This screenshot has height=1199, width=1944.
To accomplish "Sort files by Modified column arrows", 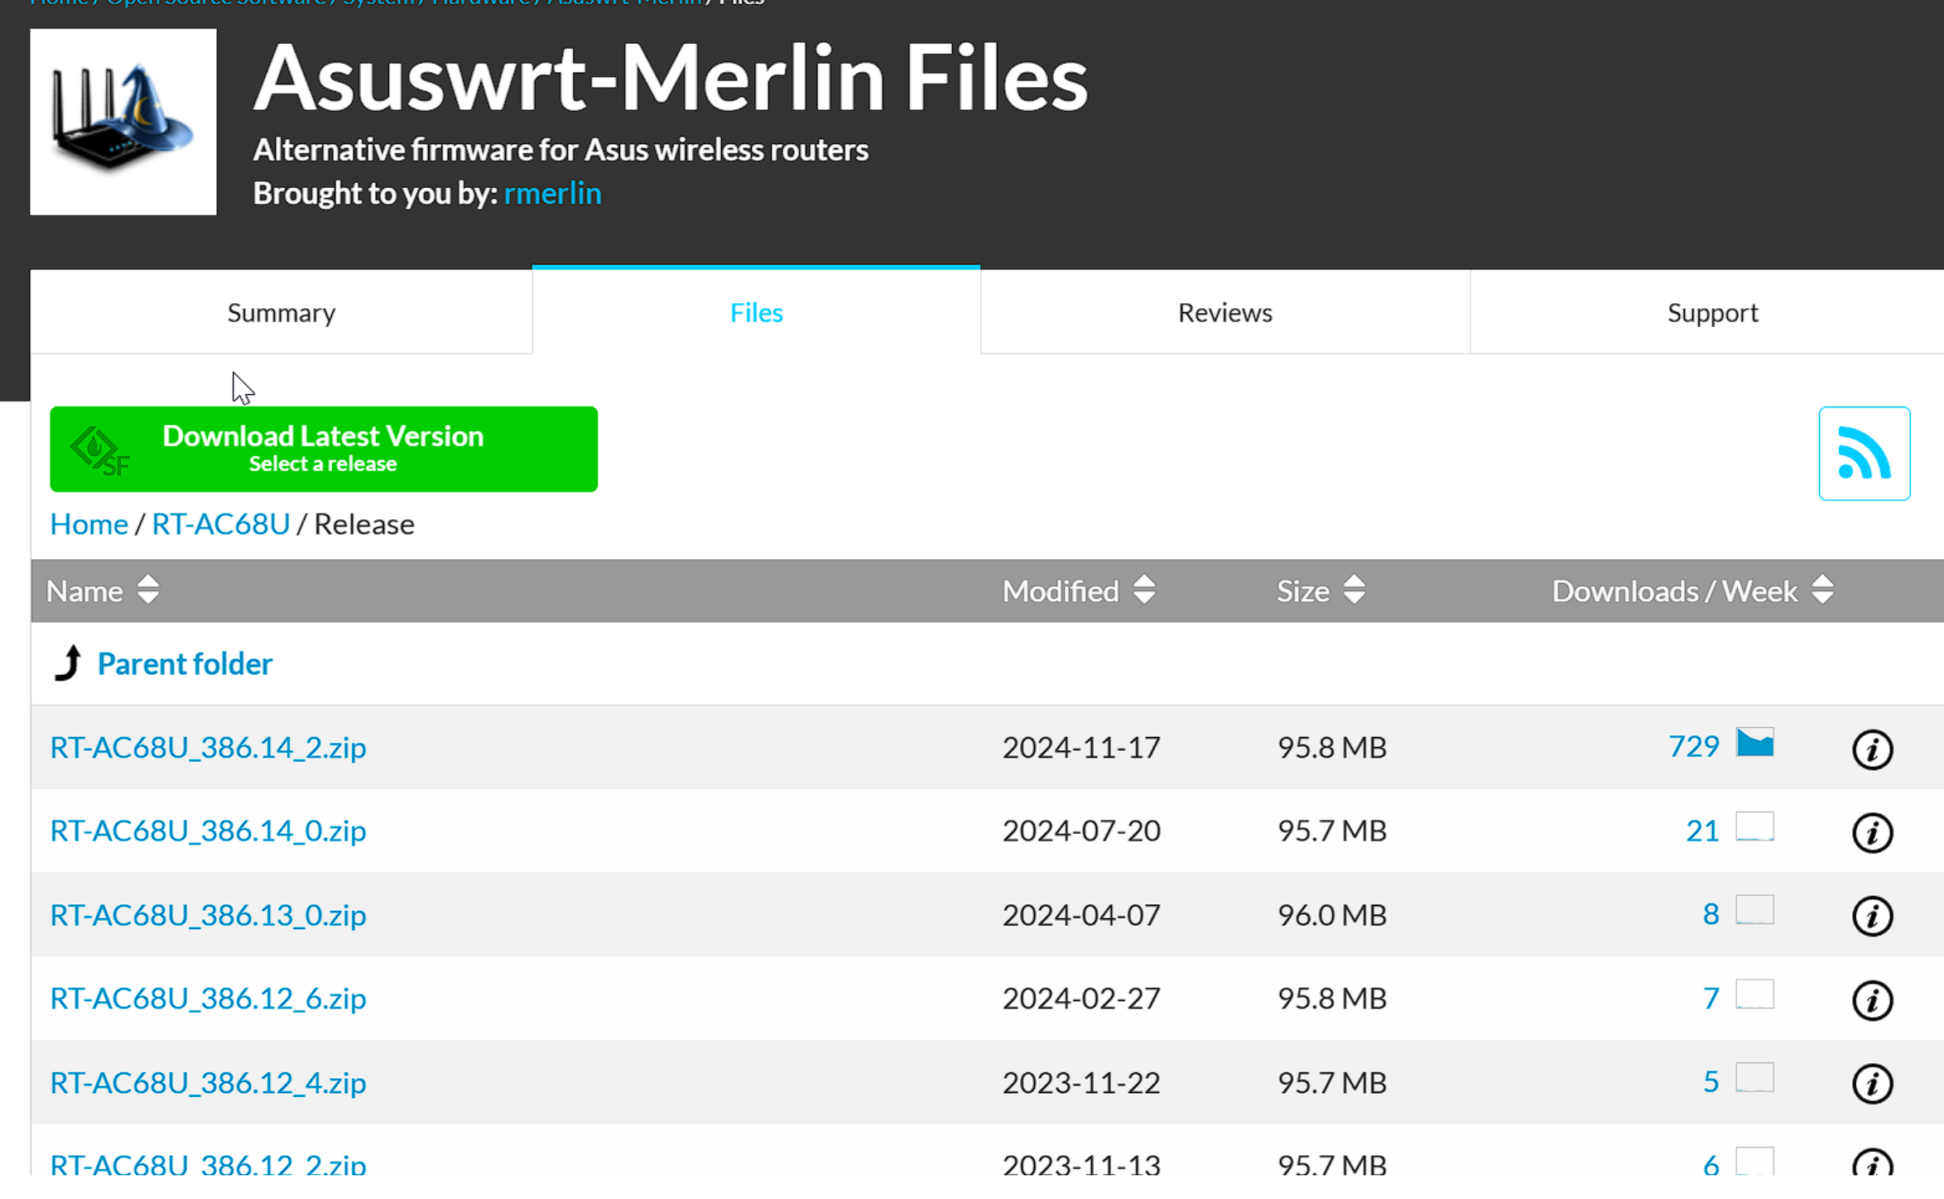I will tap(1144, 590).
